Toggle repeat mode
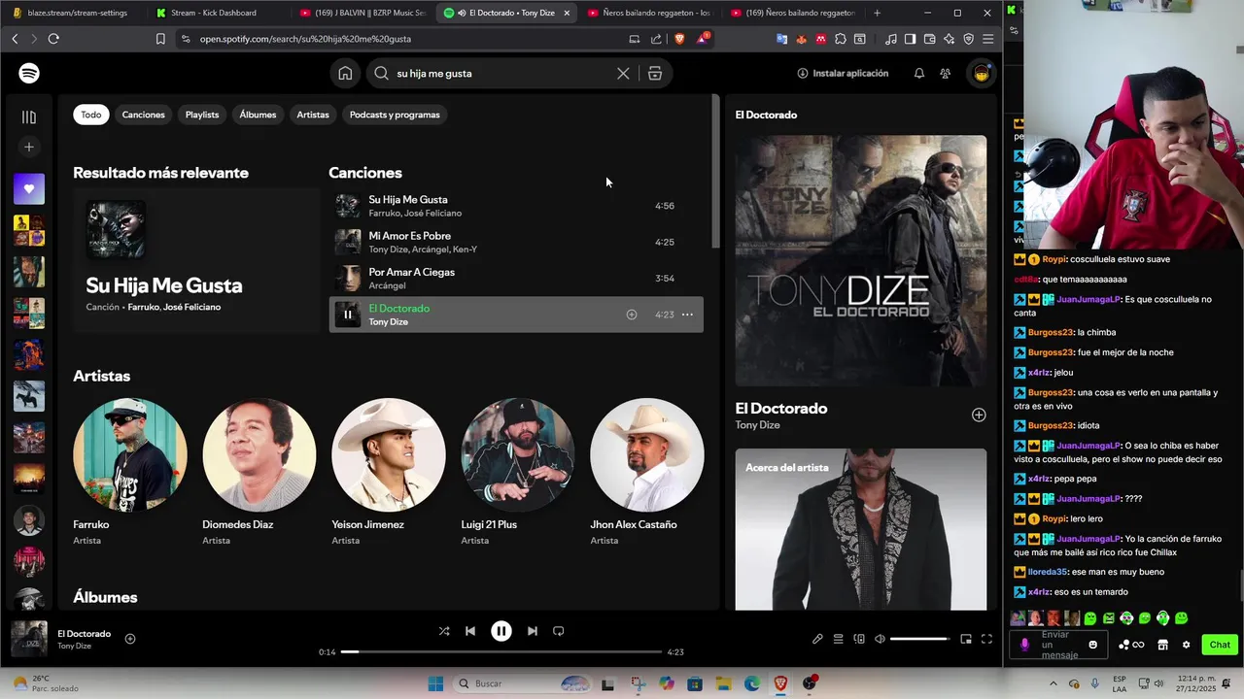 tap(559, 631)
